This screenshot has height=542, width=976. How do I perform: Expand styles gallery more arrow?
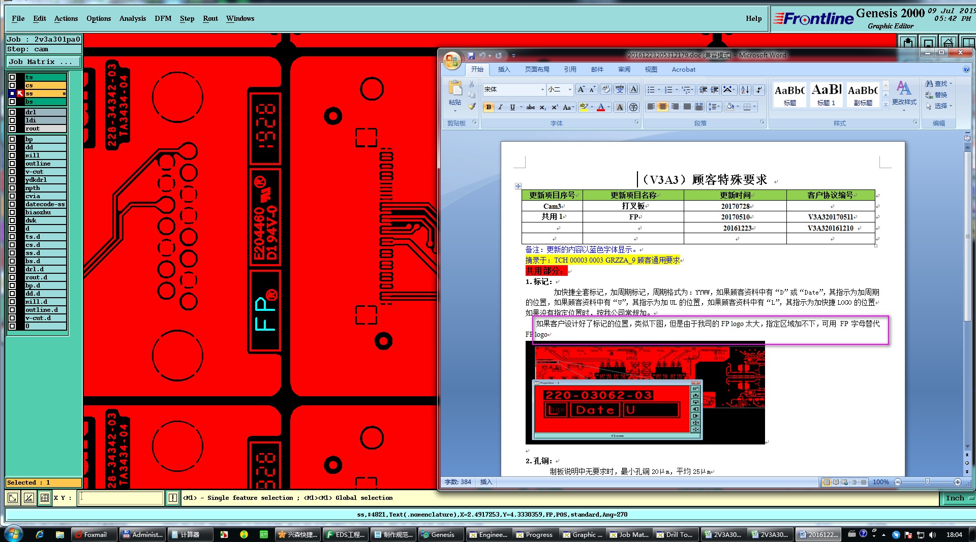(886, 104)
